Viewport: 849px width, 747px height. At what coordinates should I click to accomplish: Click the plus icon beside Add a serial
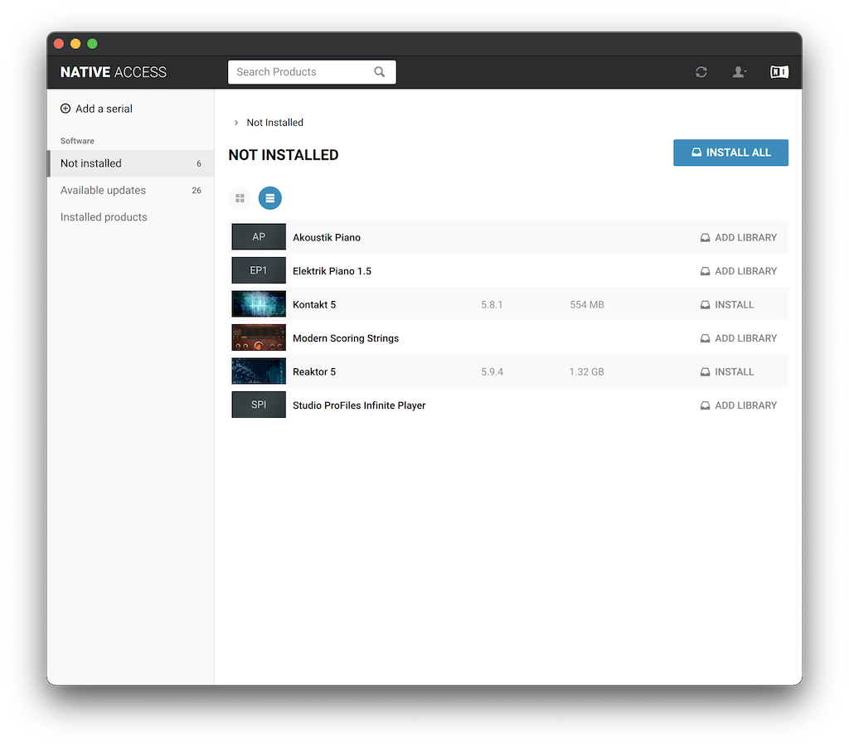(x=65, y=109)
